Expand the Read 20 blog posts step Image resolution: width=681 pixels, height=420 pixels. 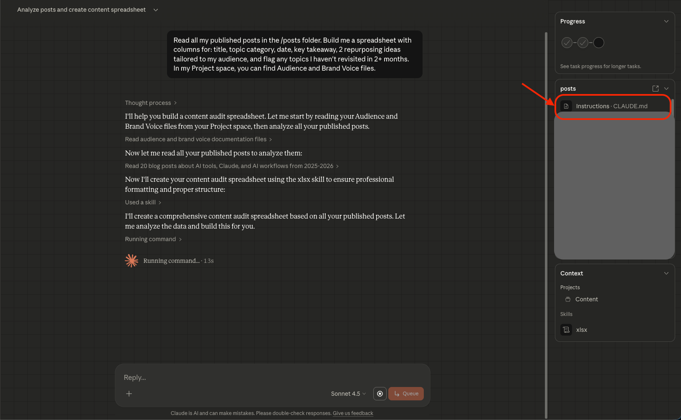click(232, 166)
